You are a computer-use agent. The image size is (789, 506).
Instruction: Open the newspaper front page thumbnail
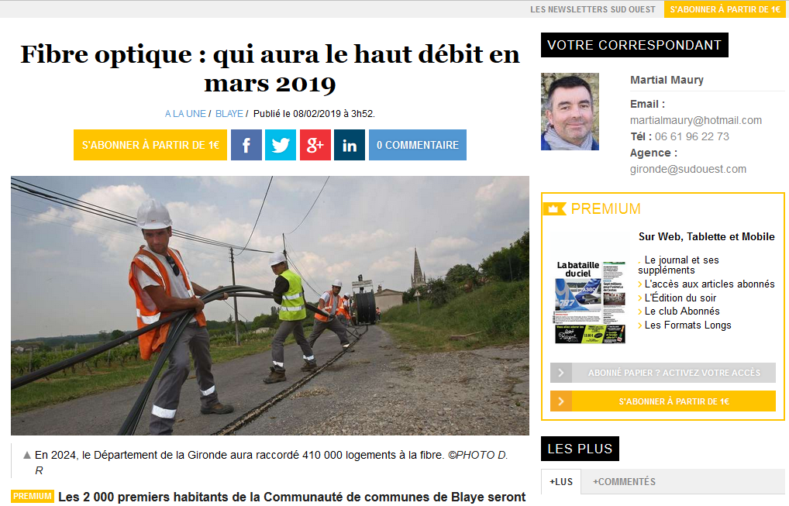point(590,301)
